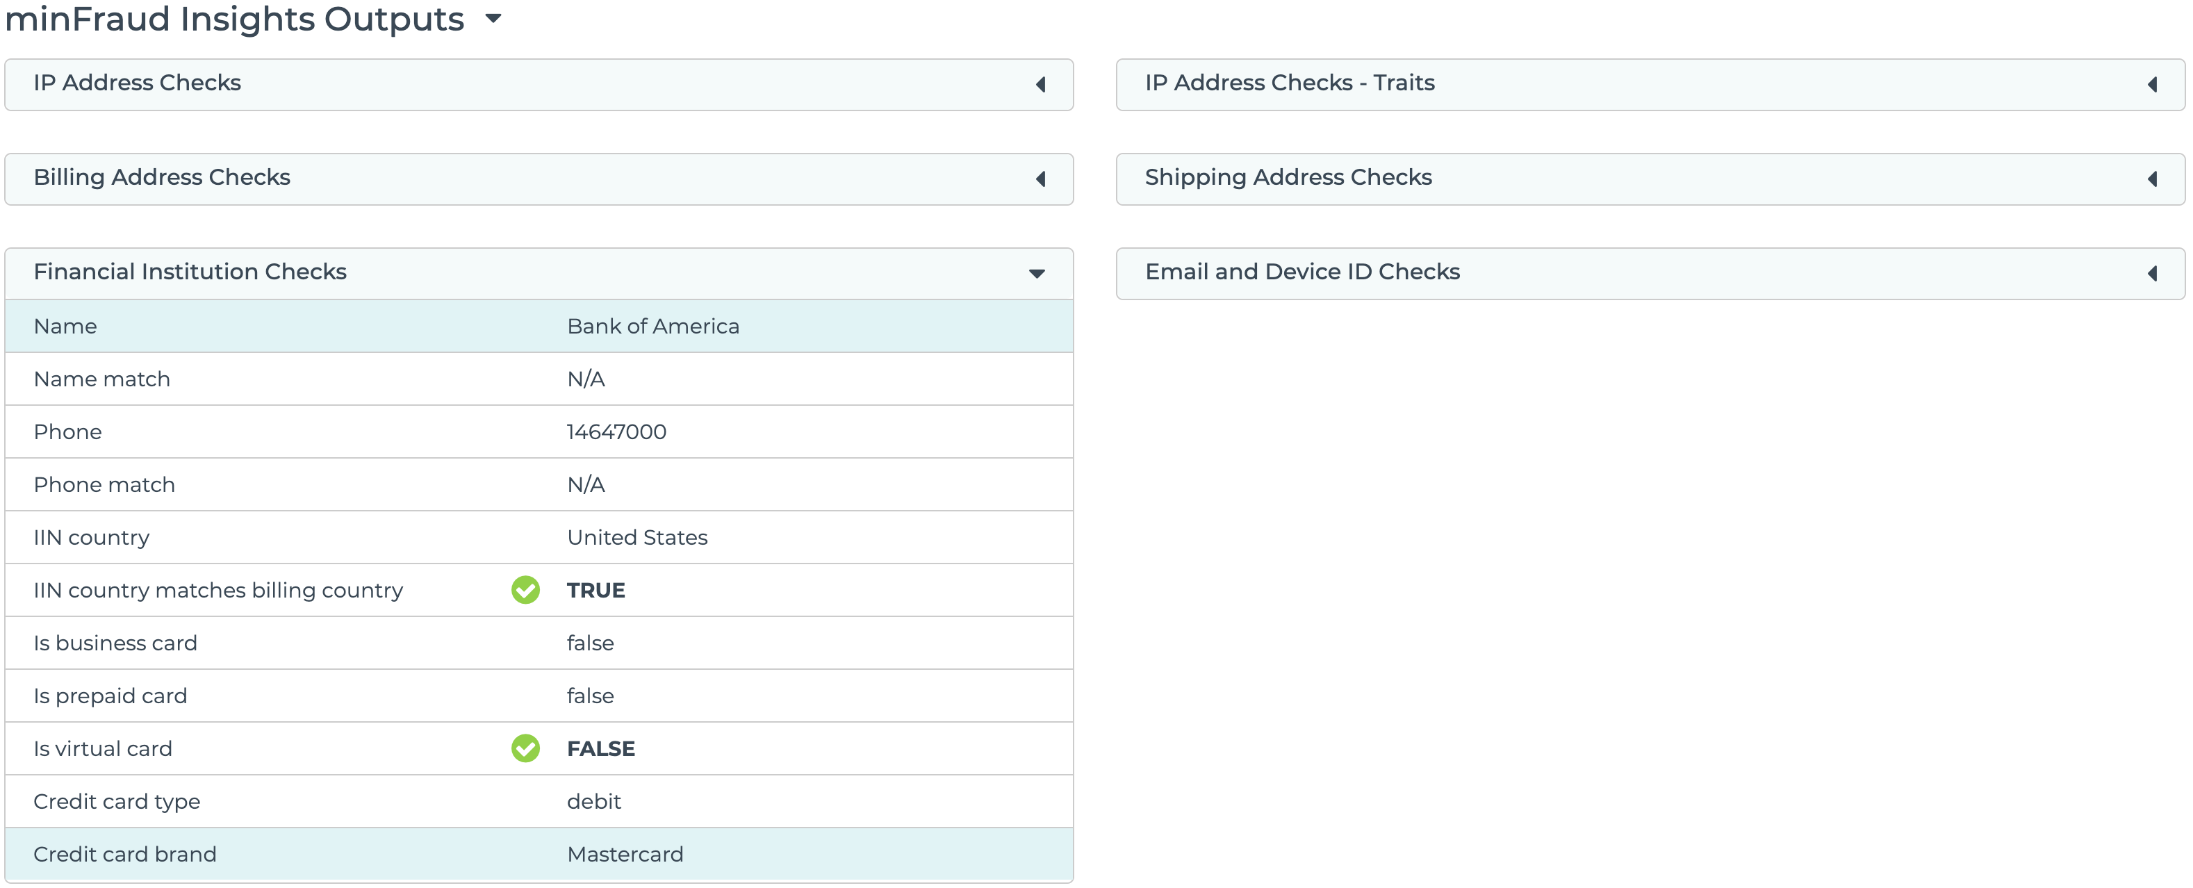Collapse the Financial Institution Checks arrow
This screenshot has width=2193, height=888.
click(x=1037, y=273)
